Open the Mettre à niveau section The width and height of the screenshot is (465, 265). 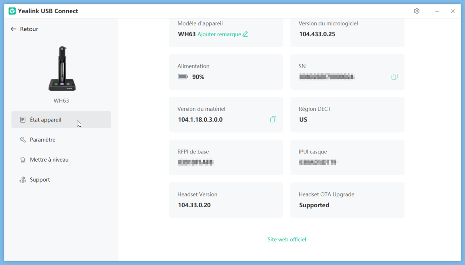click(x=61, y=160)
